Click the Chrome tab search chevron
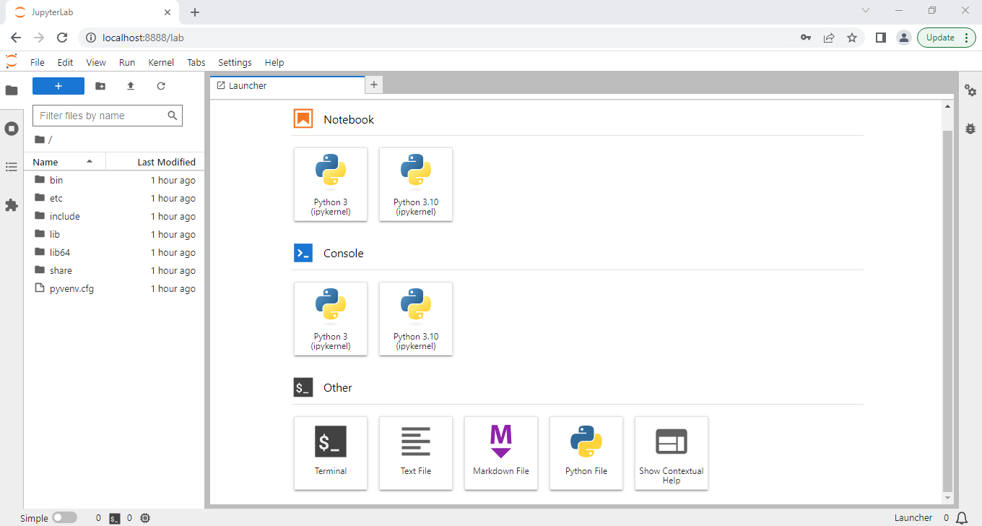This screenshot has height=526, width=982. tap(866, 10)
